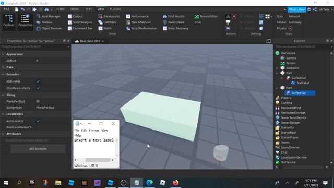Click the view selector cube in viewport

(x=220, y=153)
